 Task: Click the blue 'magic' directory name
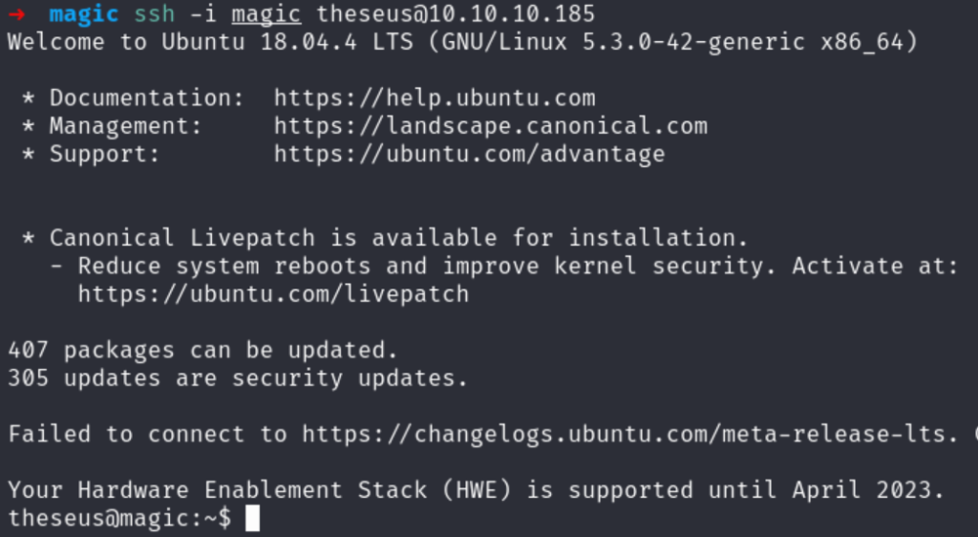coord(83,14)
